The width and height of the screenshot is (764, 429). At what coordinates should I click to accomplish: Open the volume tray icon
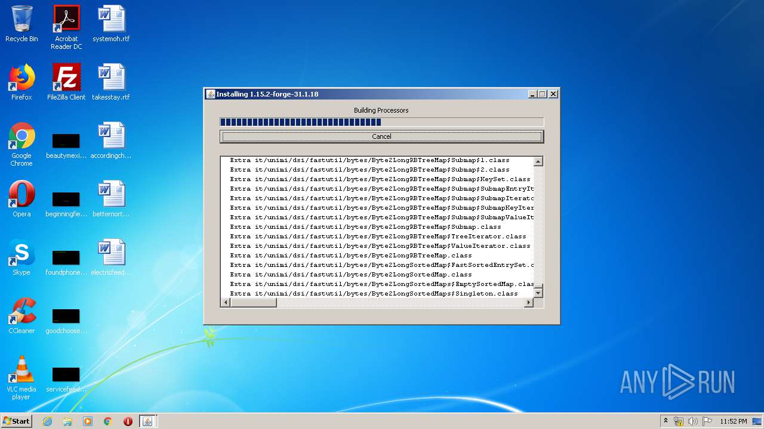(693, 421)
